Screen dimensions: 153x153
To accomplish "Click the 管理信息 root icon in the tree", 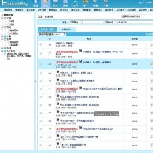I will pyautogui.click(x=3, y=15).
